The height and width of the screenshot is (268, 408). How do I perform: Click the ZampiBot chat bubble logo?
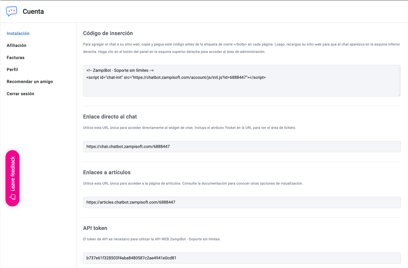point(12,11)
